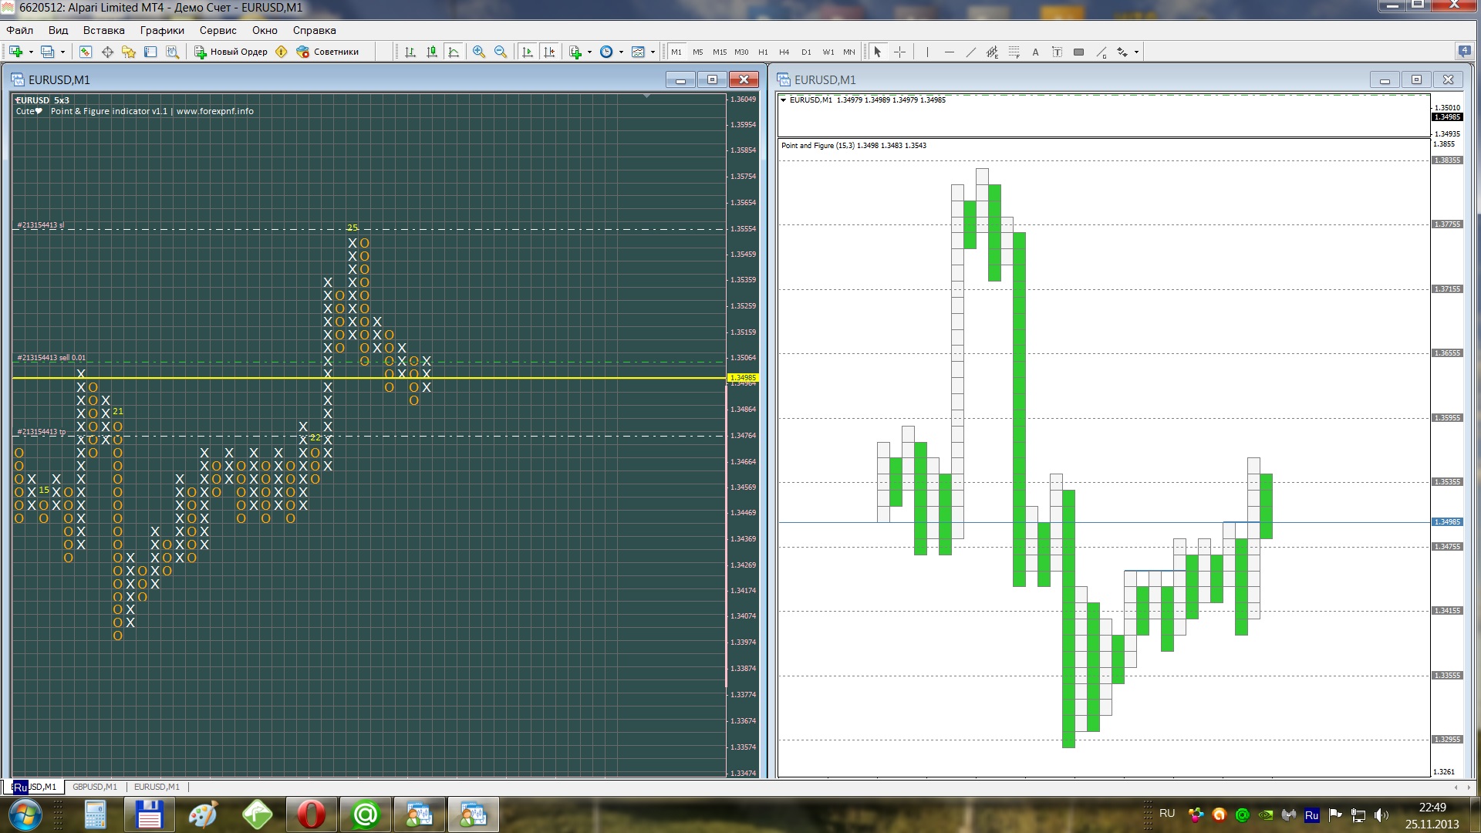The width and height of the screenshot is (1481, 833).
Task: Select the M5 timeframe
Action: 698,52
